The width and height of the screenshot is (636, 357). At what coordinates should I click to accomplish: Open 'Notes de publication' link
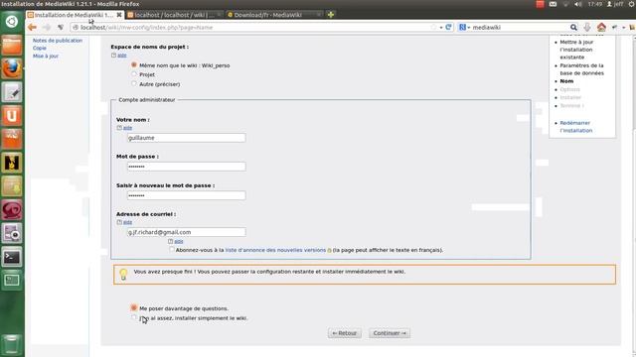click(58, 41)
